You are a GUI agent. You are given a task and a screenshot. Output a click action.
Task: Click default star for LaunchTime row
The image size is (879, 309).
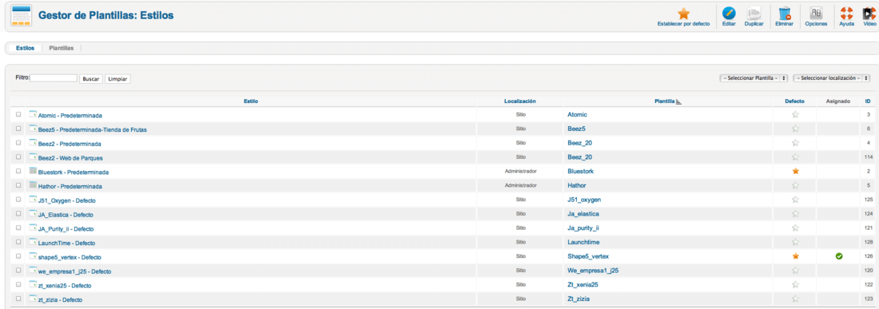point(795,243)
